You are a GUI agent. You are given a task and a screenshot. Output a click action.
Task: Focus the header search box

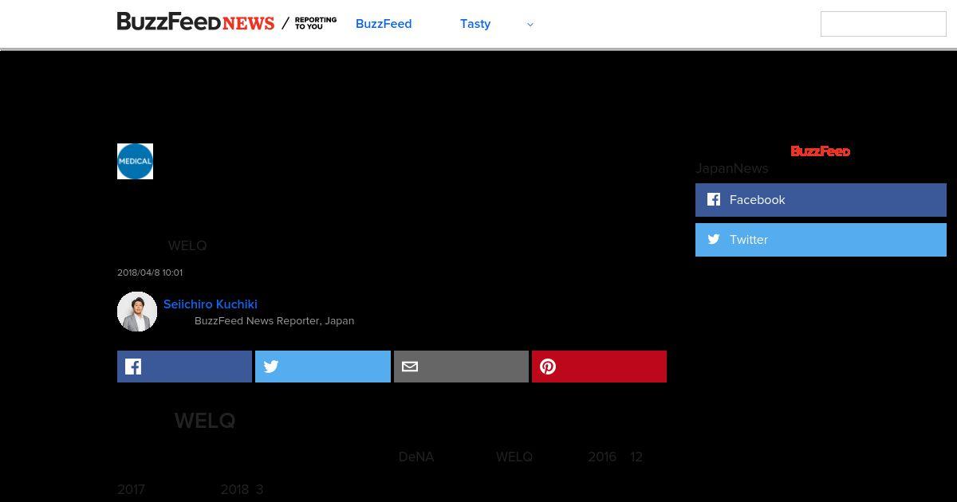tap(884, 24)
